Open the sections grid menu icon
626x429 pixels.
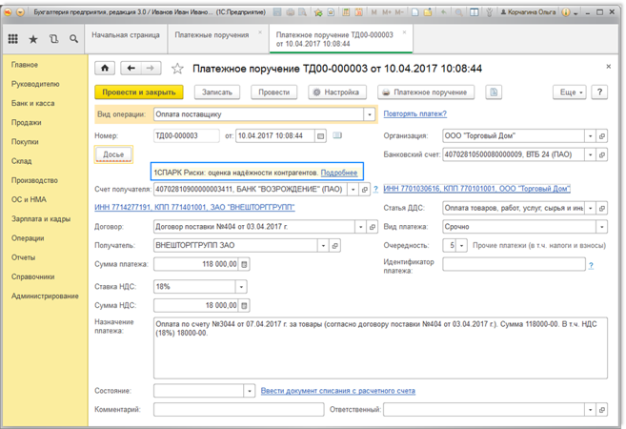pyautogui.click(x=12, y=39)
